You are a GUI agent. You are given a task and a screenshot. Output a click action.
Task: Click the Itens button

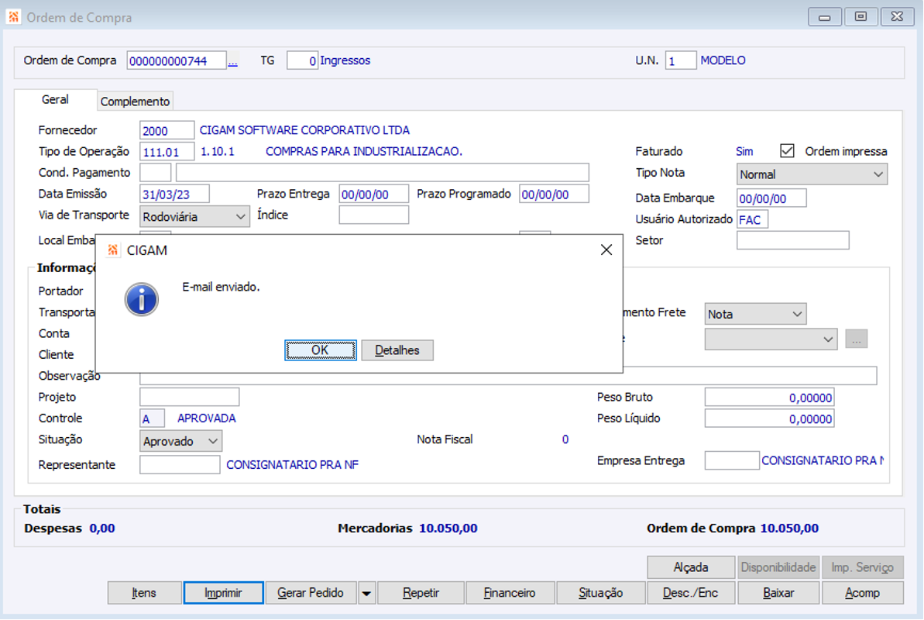144,593
